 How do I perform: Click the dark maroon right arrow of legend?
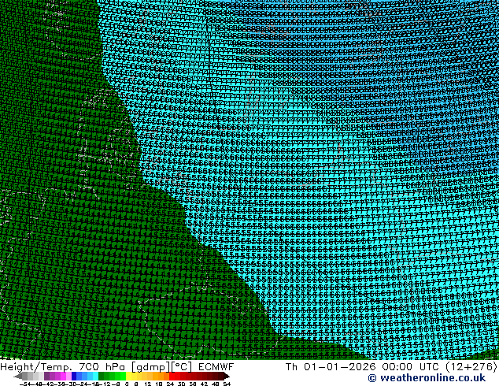point(227,376)
